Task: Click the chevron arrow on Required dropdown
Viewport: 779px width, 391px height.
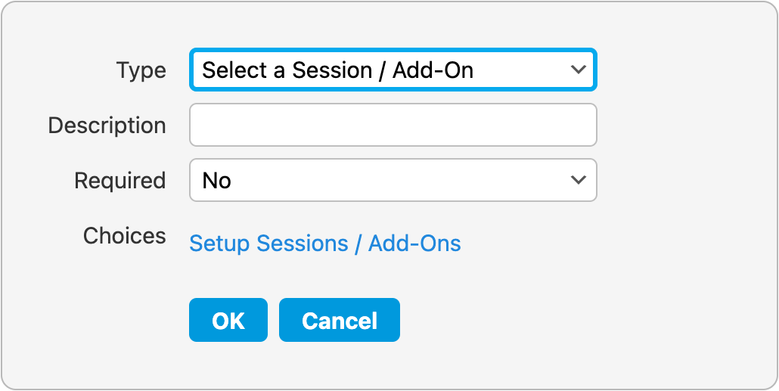Action: click(x=579, y=180)
